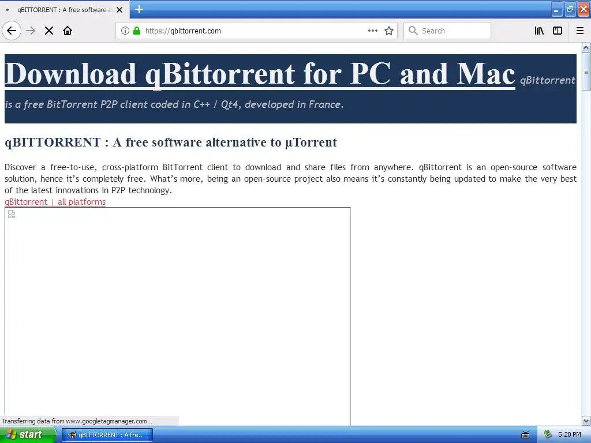Click the 5:28 PM system clock
591x443 pixels.
[570, 435]
